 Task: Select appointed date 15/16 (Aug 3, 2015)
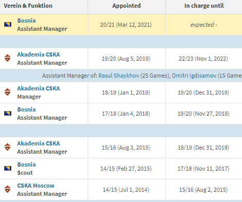pos(126,148)
